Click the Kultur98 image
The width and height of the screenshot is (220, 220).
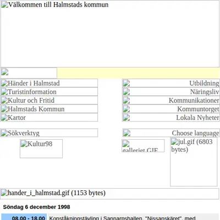point(41,148)
